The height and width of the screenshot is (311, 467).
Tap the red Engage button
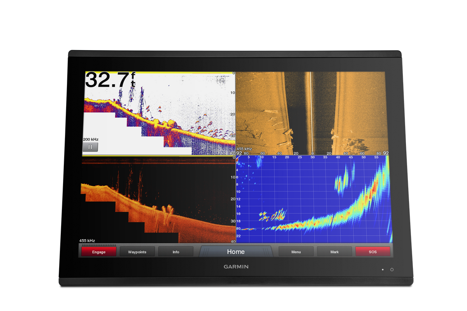[x=99, y=252]
